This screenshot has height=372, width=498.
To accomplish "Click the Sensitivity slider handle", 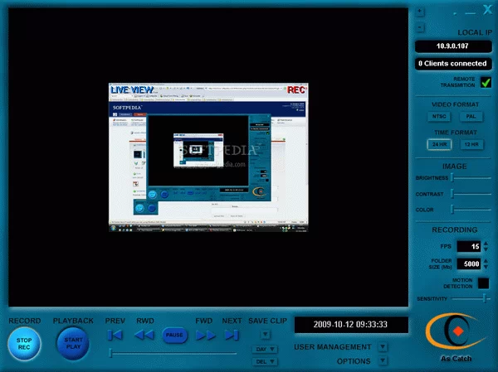I will coord(485,298).
